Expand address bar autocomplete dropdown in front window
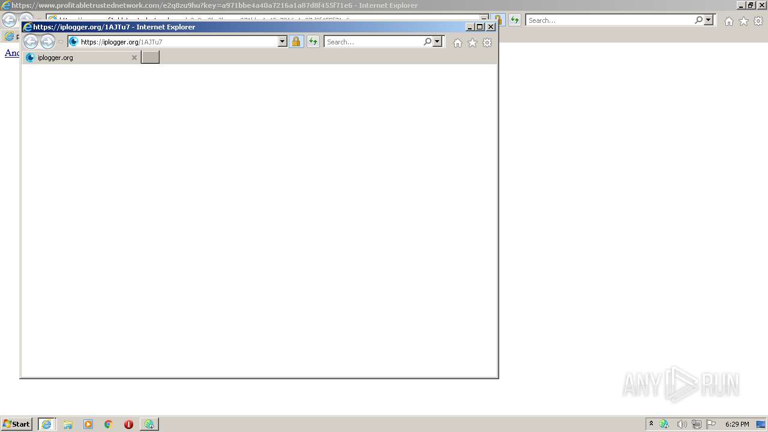The image size is (768, 432). click(283, 42)
